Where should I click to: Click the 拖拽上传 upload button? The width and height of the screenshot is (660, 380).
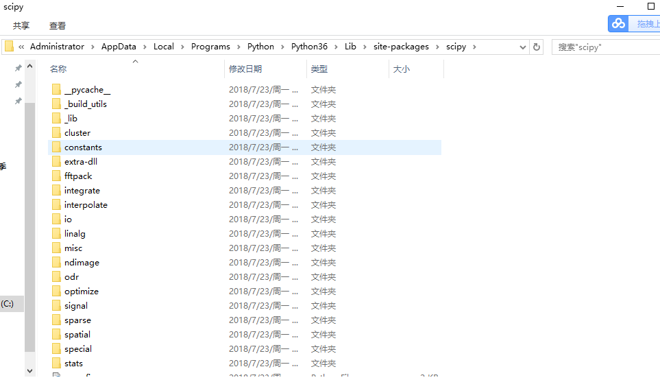pos(644,23)
